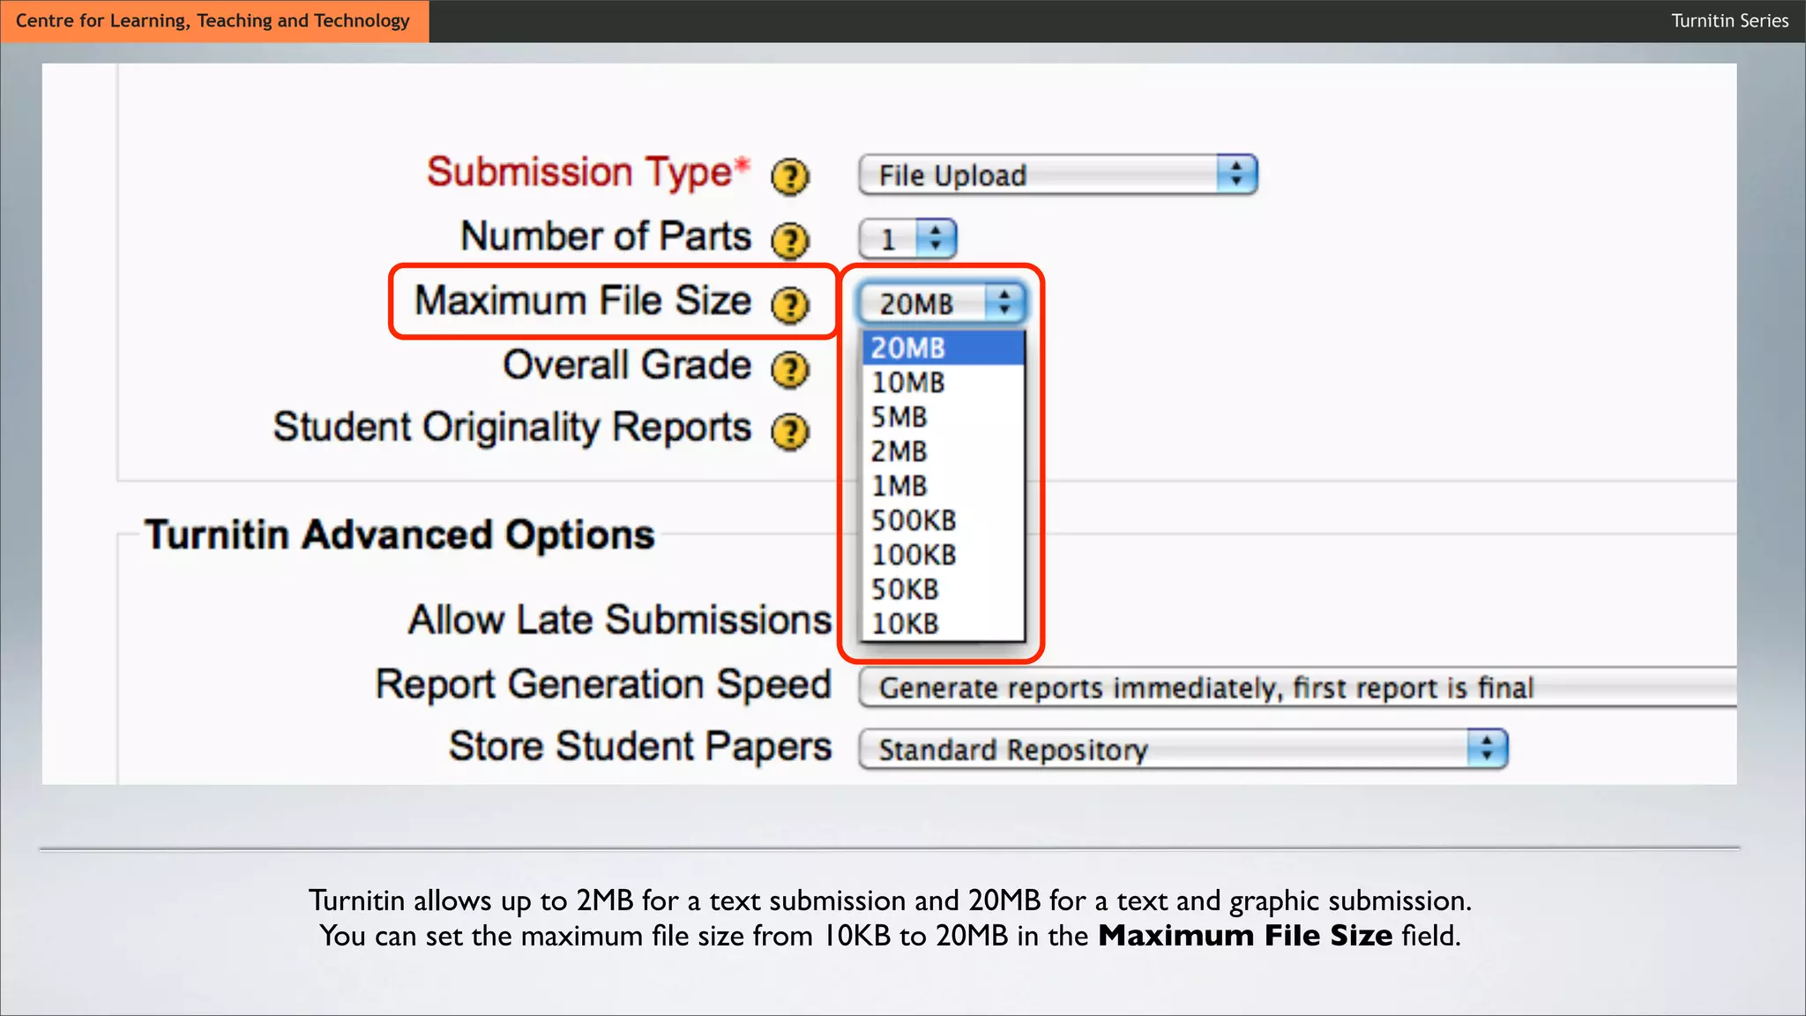
Task: Click the Maximum File Size 20MB selector
Action: (941, 303)
